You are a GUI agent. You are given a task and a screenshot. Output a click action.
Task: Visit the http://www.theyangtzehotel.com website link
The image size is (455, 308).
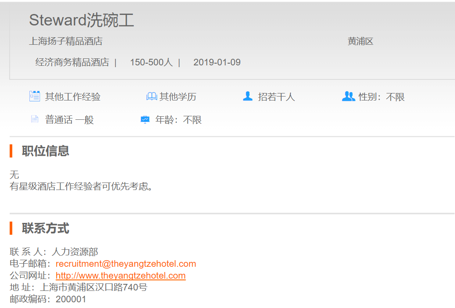pyautogui.click(x=121, y=276)
